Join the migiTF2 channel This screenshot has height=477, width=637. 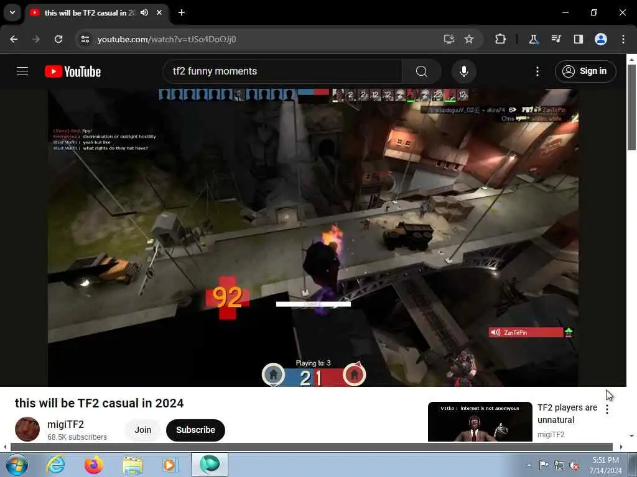pos(142,430)
